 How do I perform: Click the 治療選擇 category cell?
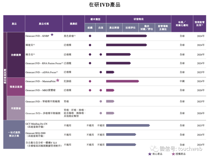16,55
